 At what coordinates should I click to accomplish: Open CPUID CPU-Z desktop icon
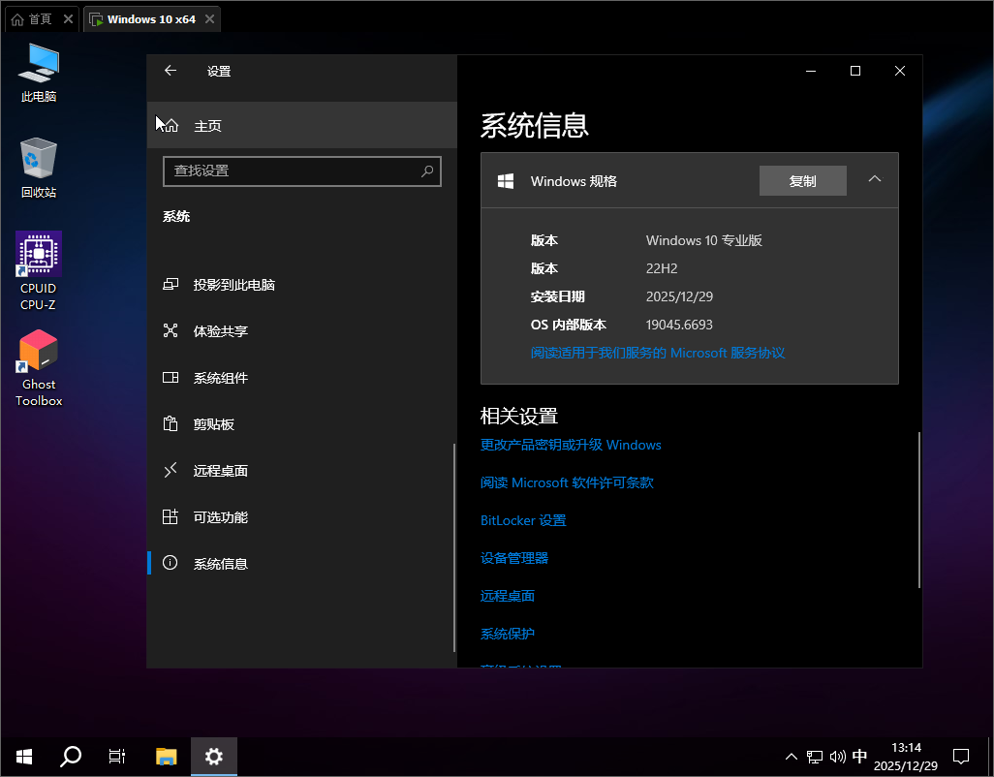coord(39,255)
